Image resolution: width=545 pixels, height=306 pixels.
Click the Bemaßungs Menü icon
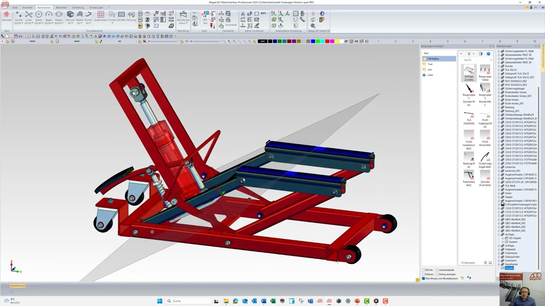[183, 17]
